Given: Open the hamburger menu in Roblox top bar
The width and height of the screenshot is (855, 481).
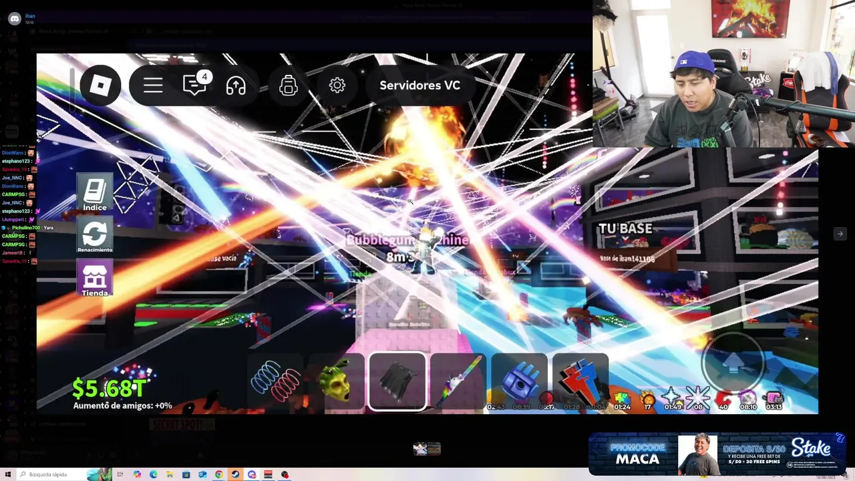Looking at the screenshot, I should (153, 86).
